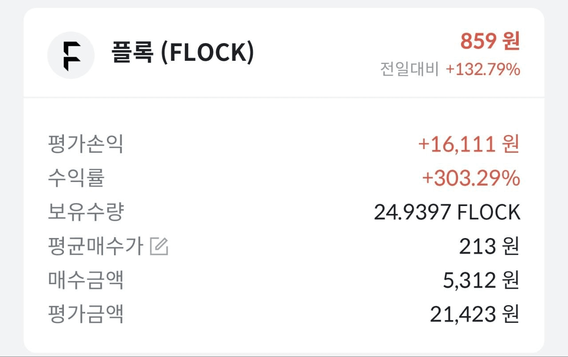The image size is (568, 357).
Task: Select the 수익률 row label
Action: [76, 178]
